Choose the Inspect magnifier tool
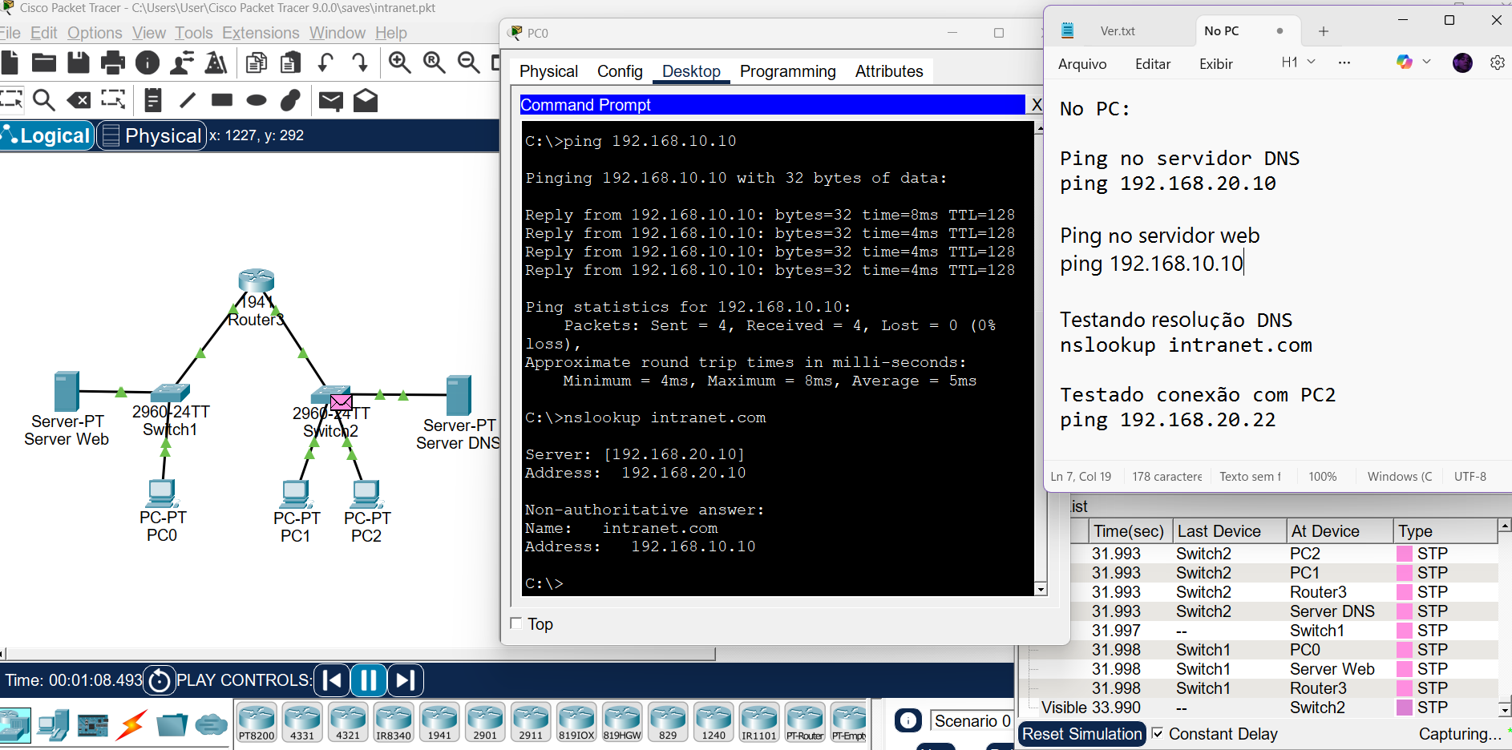1512x750 pixels. pyautogui.click(x=44, y=100)
